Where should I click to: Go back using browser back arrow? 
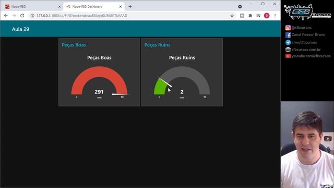pyautogui.click(x=6, y=16)
